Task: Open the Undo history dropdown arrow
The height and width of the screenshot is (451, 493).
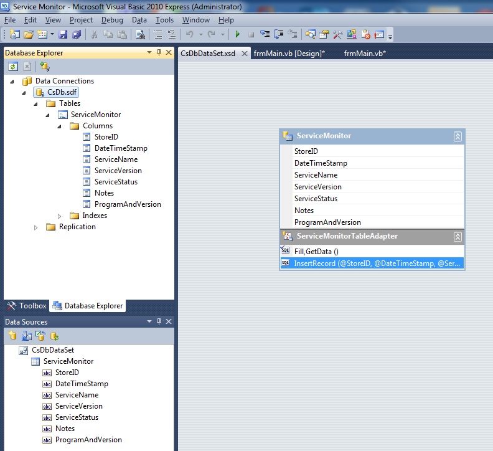Action: click(x=200, y=34)
